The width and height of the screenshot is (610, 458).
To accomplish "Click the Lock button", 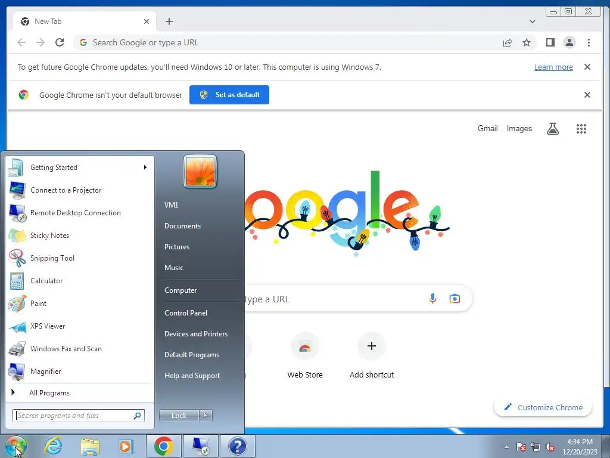I will point(179,416).
